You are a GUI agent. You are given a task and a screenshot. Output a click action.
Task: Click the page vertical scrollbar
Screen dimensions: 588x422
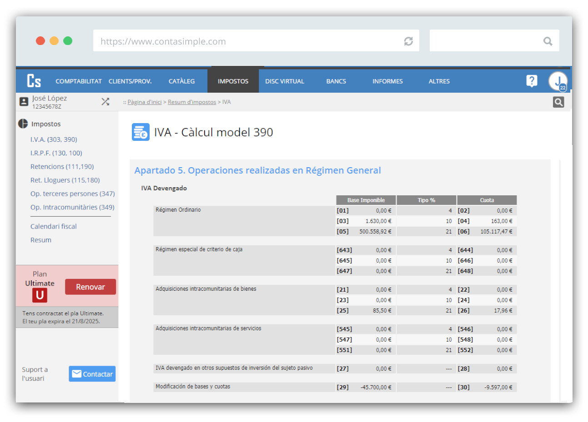coord(560,280)
